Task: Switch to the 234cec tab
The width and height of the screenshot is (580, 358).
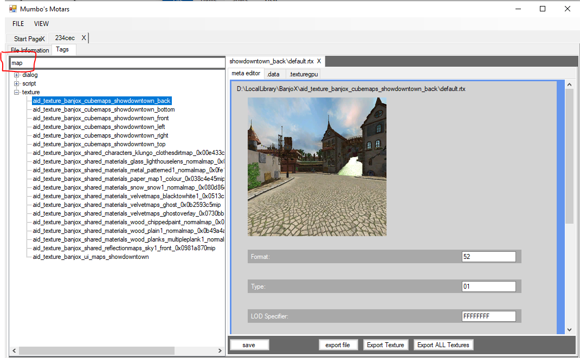Action: pyautogui.click(x=65, y=38)
